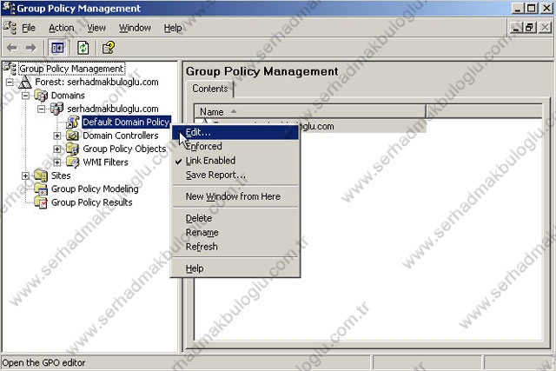
Task: Expand the WMI Filters node
Action: [57, 162]
